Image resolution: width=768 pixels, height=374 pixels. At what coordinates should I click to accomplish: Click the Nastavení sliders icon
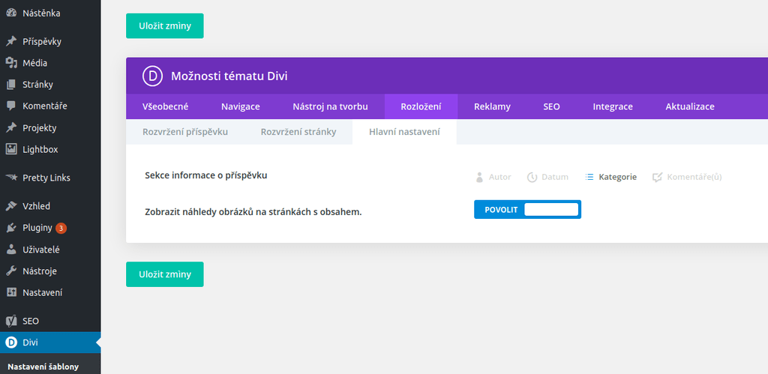pyautogui.click(x=10, y=292)
